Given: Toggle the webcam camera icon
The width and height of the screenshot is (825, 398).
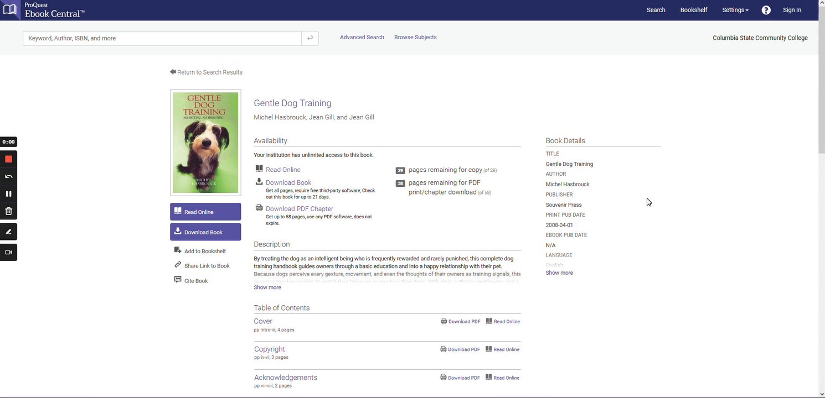Looking at the screenshot, I should click(8, 252).
